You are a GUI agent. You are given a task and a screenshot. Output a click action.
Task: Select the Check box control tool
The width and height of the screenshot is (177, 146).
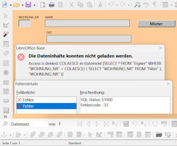click(x=6, y=63)
